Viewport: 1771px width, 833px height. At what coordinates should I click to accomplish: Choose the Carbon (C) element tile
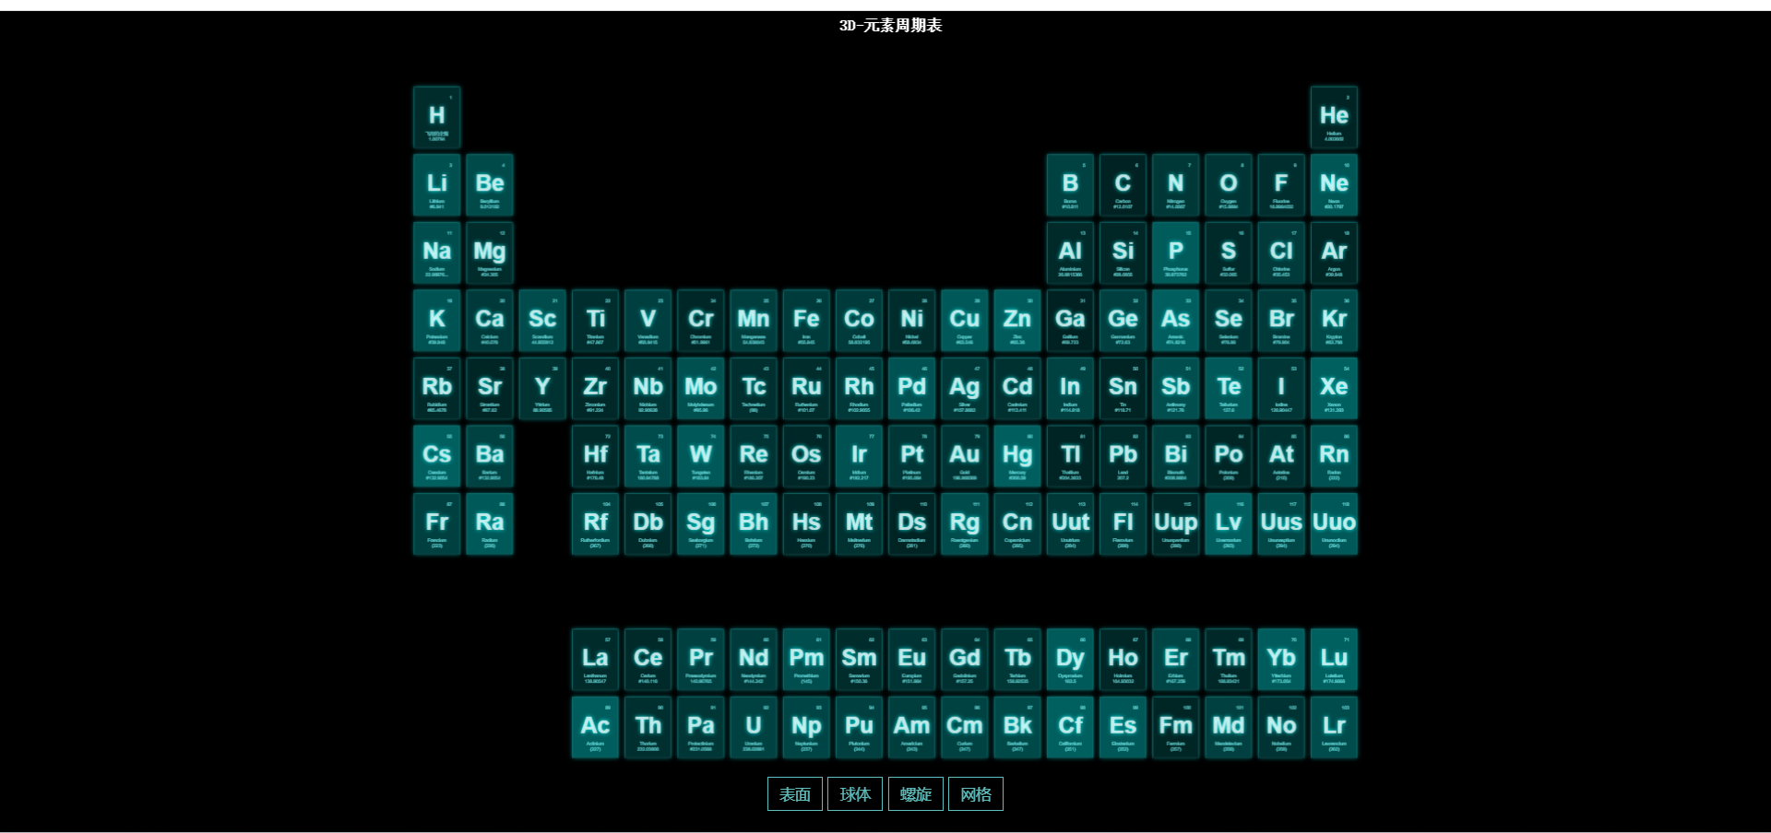tap(1123, 185)
